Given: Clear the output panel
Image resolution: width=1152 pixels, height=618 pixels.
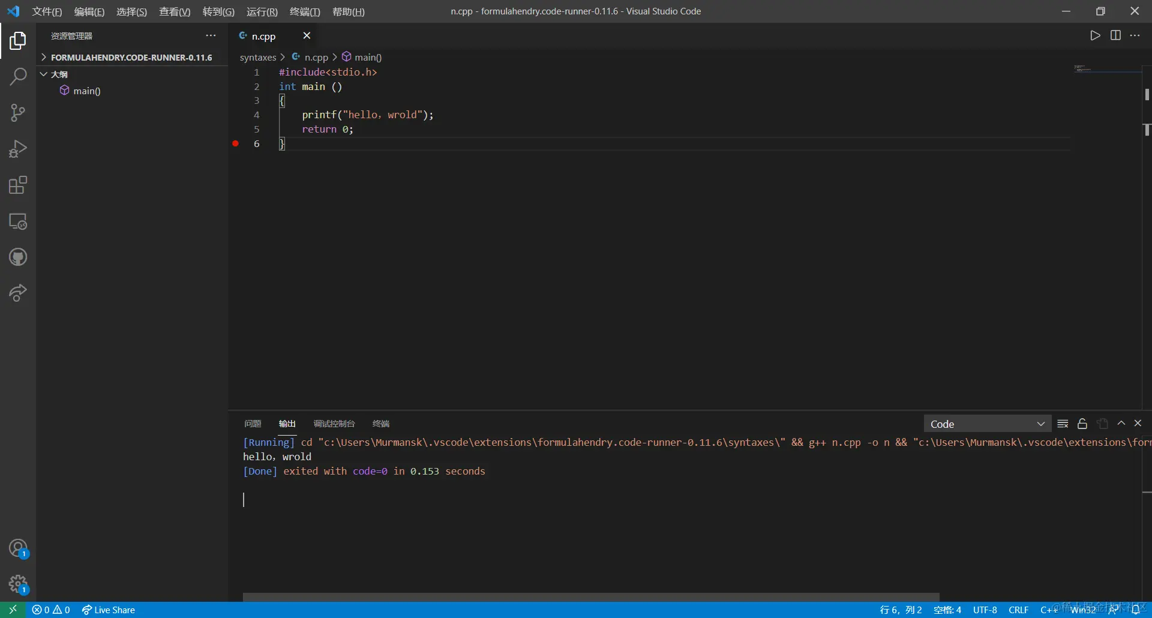Looking at the screenshot, I should (x=1063, y=424).
